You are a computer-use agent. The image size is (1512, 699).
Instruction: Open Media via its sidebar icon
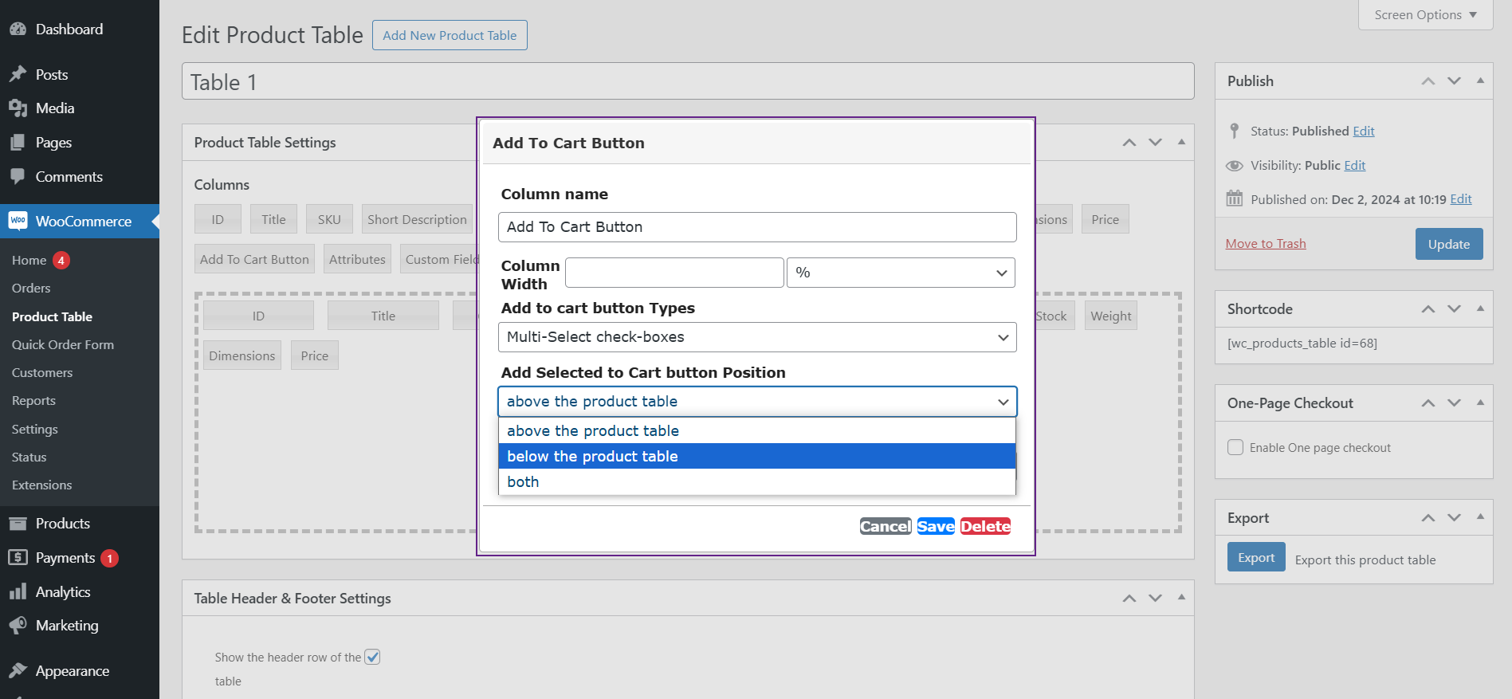tap(18, 108)
